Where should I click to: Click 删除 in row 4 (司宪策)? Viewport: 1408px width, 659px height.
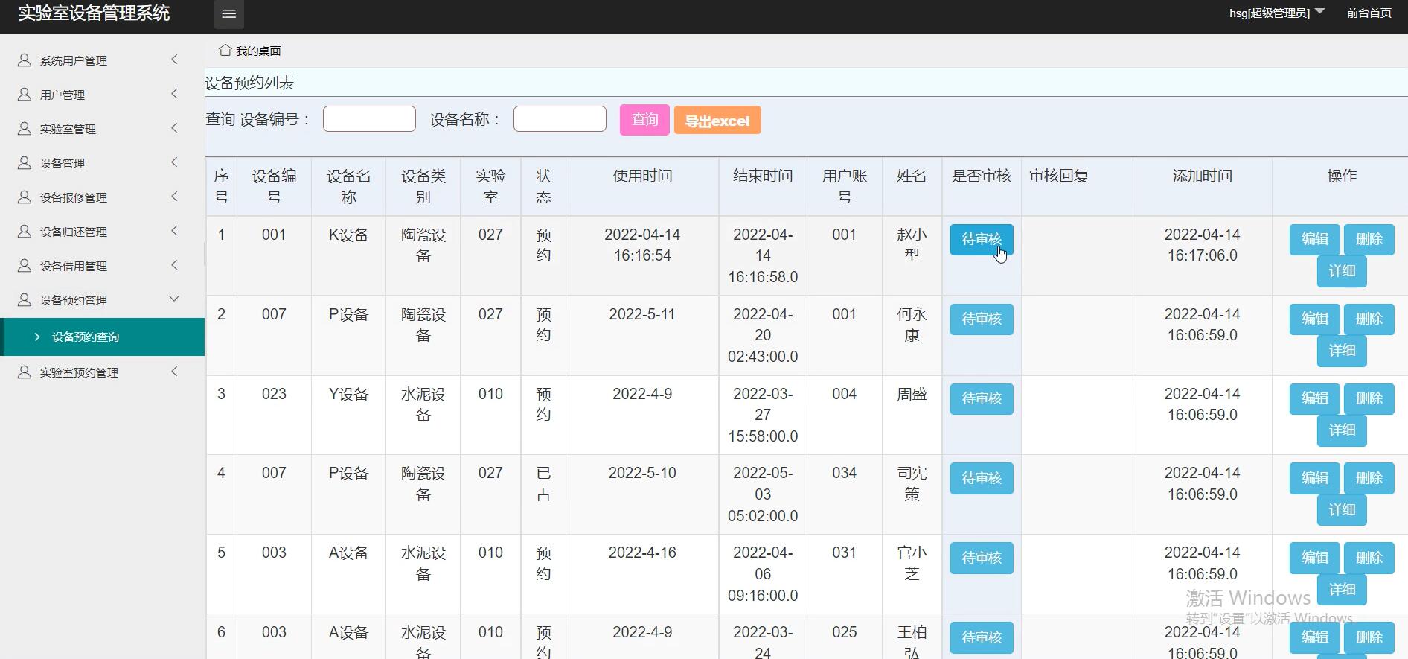click(x=1369, y=478)
